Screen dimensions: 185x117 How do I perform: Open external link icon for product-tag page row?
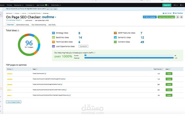coord(62,85)
